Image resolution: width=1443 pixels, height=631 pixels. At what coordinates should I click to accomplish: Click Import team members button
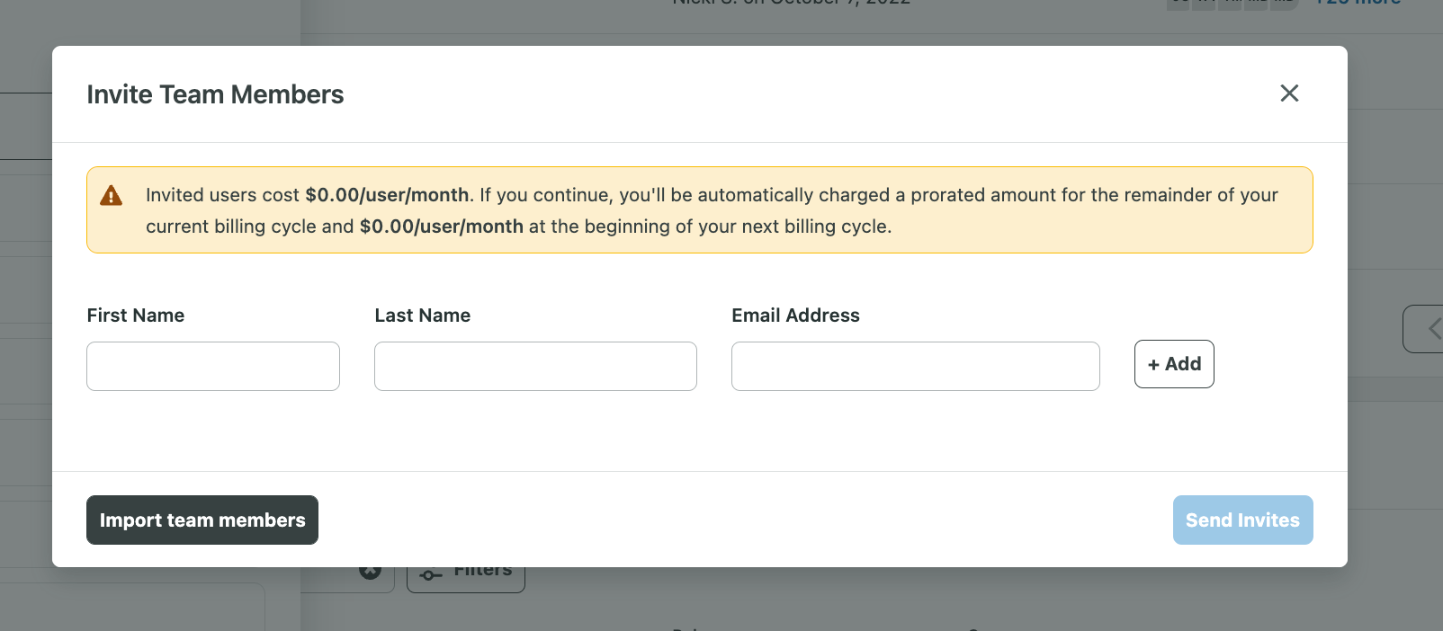[x=202, y=520]
